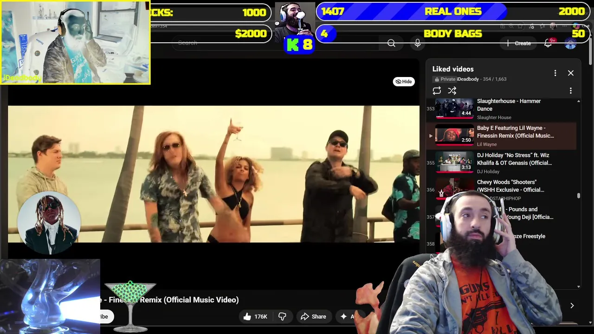
Task: Click Finessin Remix thumbnail showing 2:50
Action: tap(454, 135)
